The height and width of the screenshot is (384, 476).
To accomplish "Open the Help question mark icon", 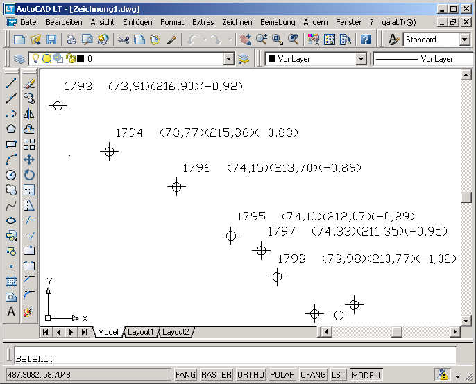I will tap(366, 40).
